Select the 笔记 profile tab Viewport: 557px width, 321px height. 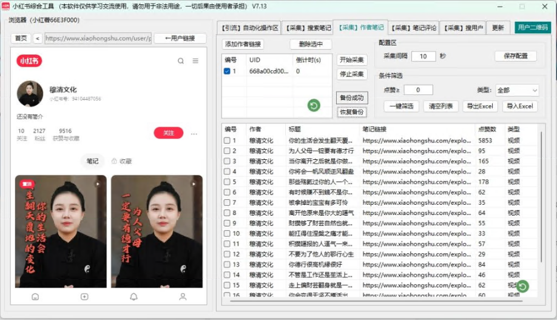tap(92, 161)
